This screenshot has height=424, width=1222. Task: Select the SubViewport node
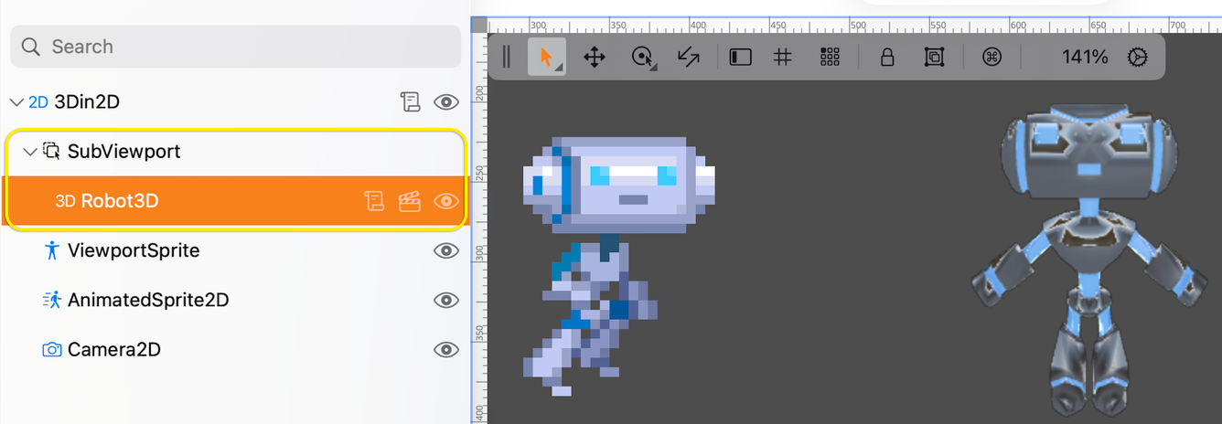tap(123, 152)
